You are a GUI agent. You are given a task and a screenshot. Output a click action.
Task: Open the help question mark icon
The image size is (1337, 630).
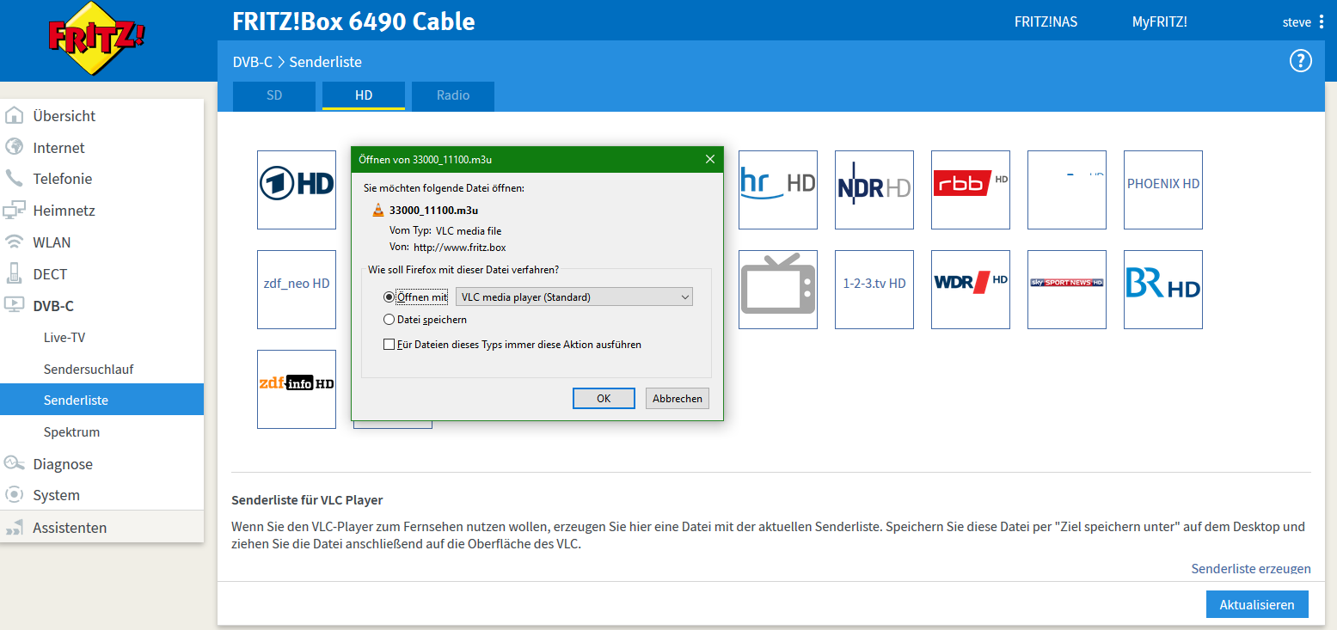click(x=1300, y=61)
